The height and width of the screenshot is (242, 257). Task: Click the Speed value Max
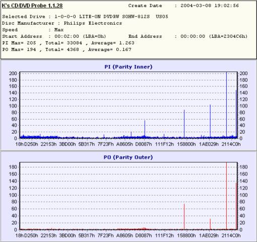[59, 30]
